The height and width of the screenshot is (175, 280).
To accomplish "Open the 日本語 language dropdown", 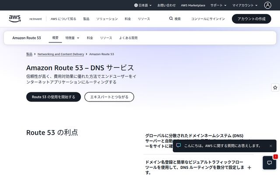I will [x=143, y=5].
